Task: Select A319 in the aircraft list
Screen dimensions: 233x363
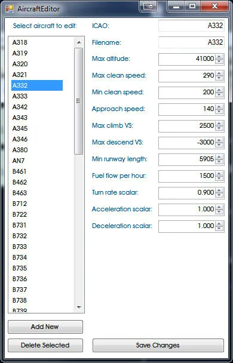Action: 37,53
